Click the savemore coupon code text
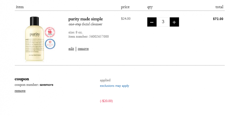Image resolution: width=229 pixels, height=116 pixels. [x=46, y=85]
